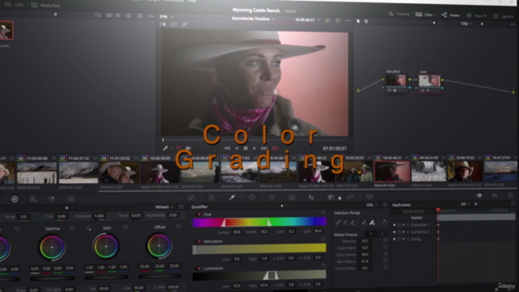
Task: Toggle the Hue qualifier on or off
Action: tap(199, 214)
